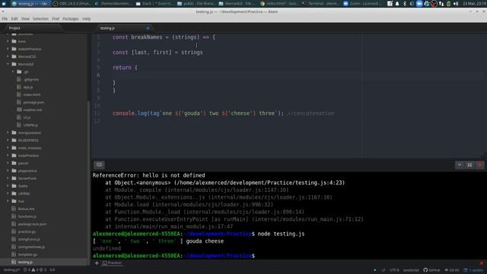Maximize the terminal panel

469,165
